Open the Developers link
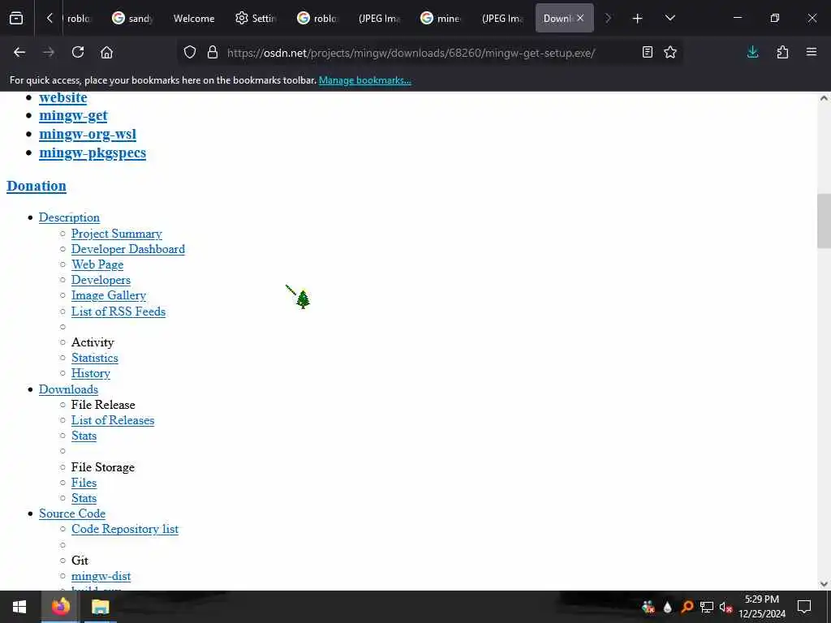 point(101,280)
